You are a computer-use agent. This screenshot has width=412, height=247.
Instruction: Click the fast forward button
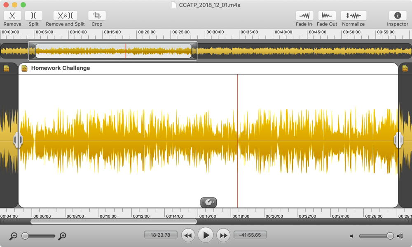pos(223,235)
